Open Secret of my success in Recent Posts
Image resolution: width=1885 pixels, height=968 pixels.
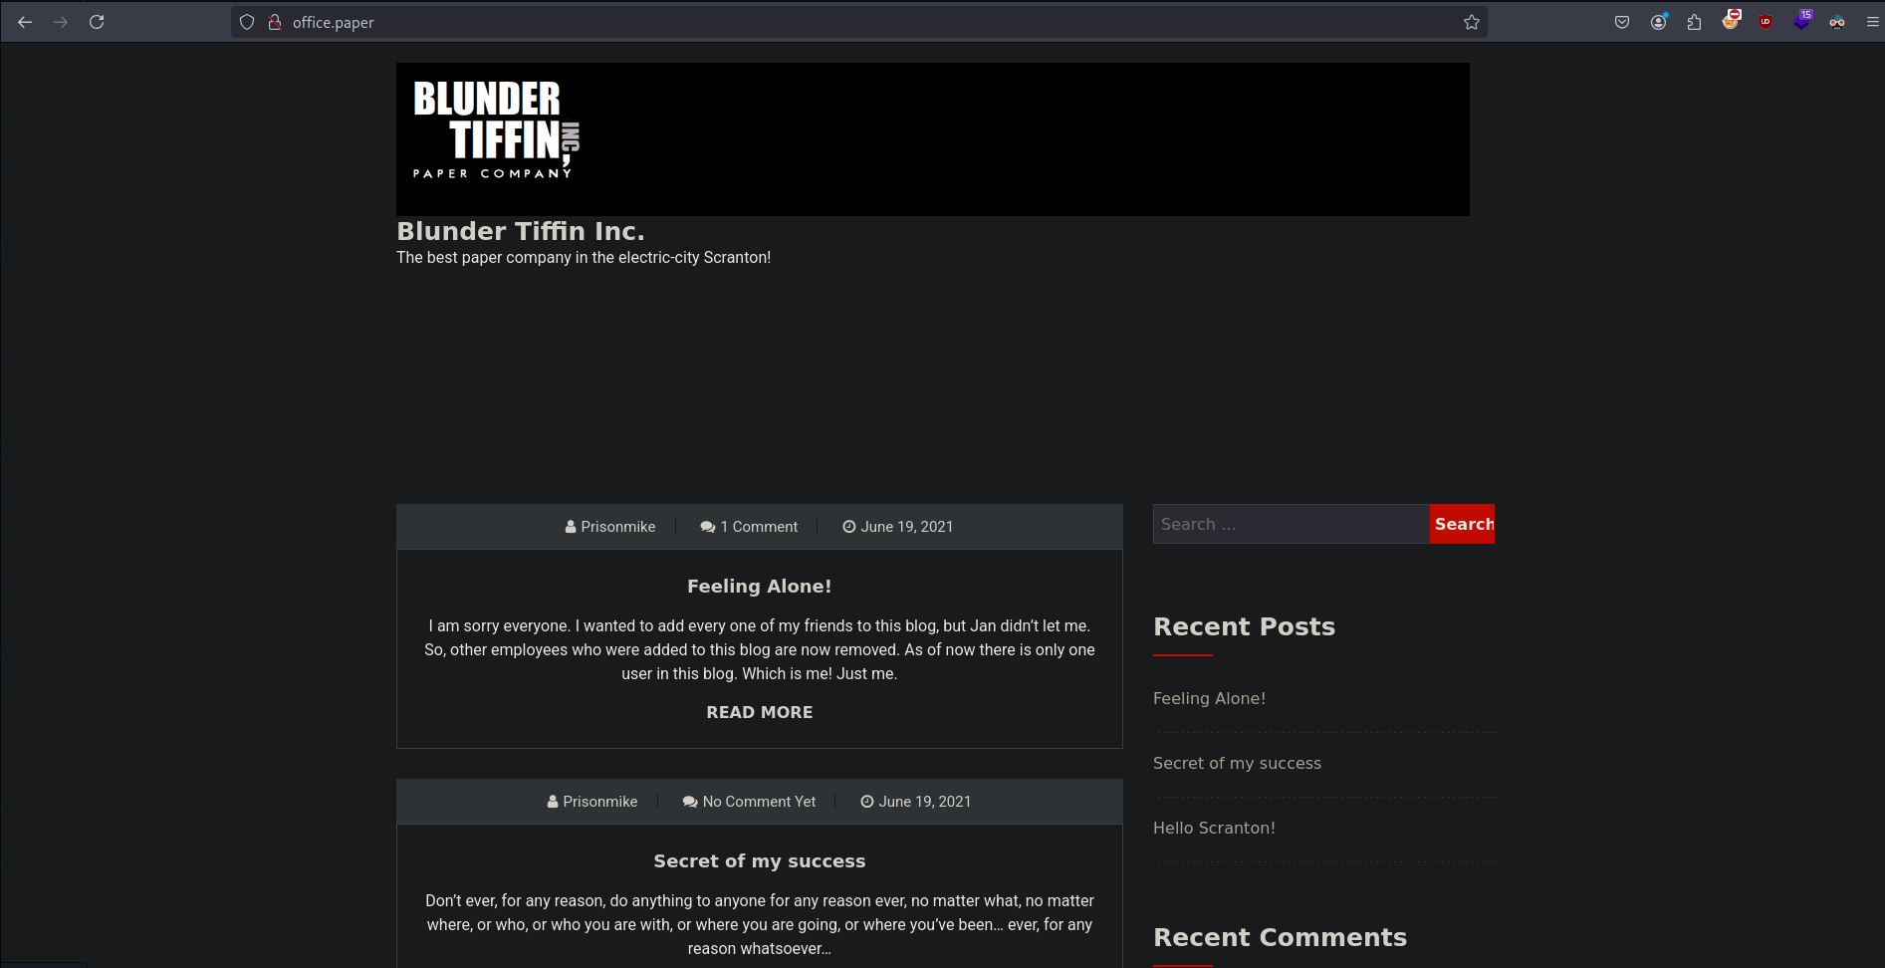click(x=1237, y=764)
